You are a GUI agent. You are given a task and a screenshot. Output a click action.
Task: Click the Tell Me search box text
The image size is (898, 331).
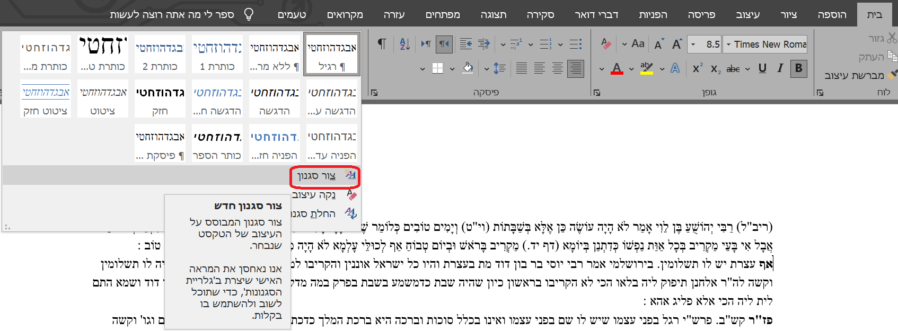[172, 14]
